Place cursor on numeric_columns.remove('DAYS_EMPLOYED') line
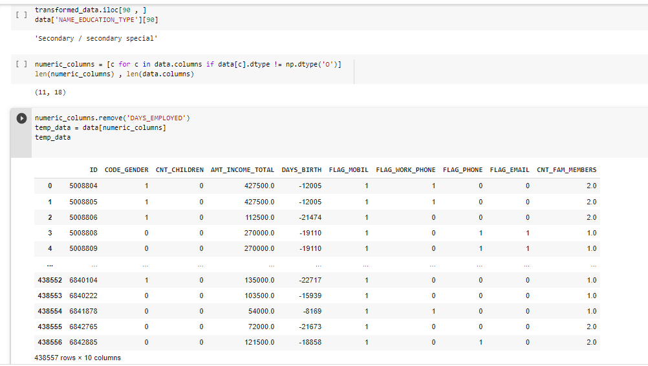The height and width of the screenshot is (366, 648). [113, 118]
